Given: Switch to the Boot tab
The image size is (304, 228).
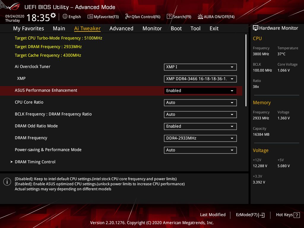Looking at the screenshot, I should click(x=176, y=28).
